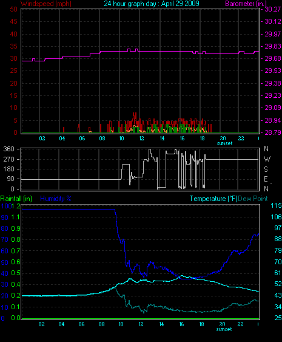Click the 28.79 barometer scale value
The height and width of the screenshot is (342, 282).
273,132
